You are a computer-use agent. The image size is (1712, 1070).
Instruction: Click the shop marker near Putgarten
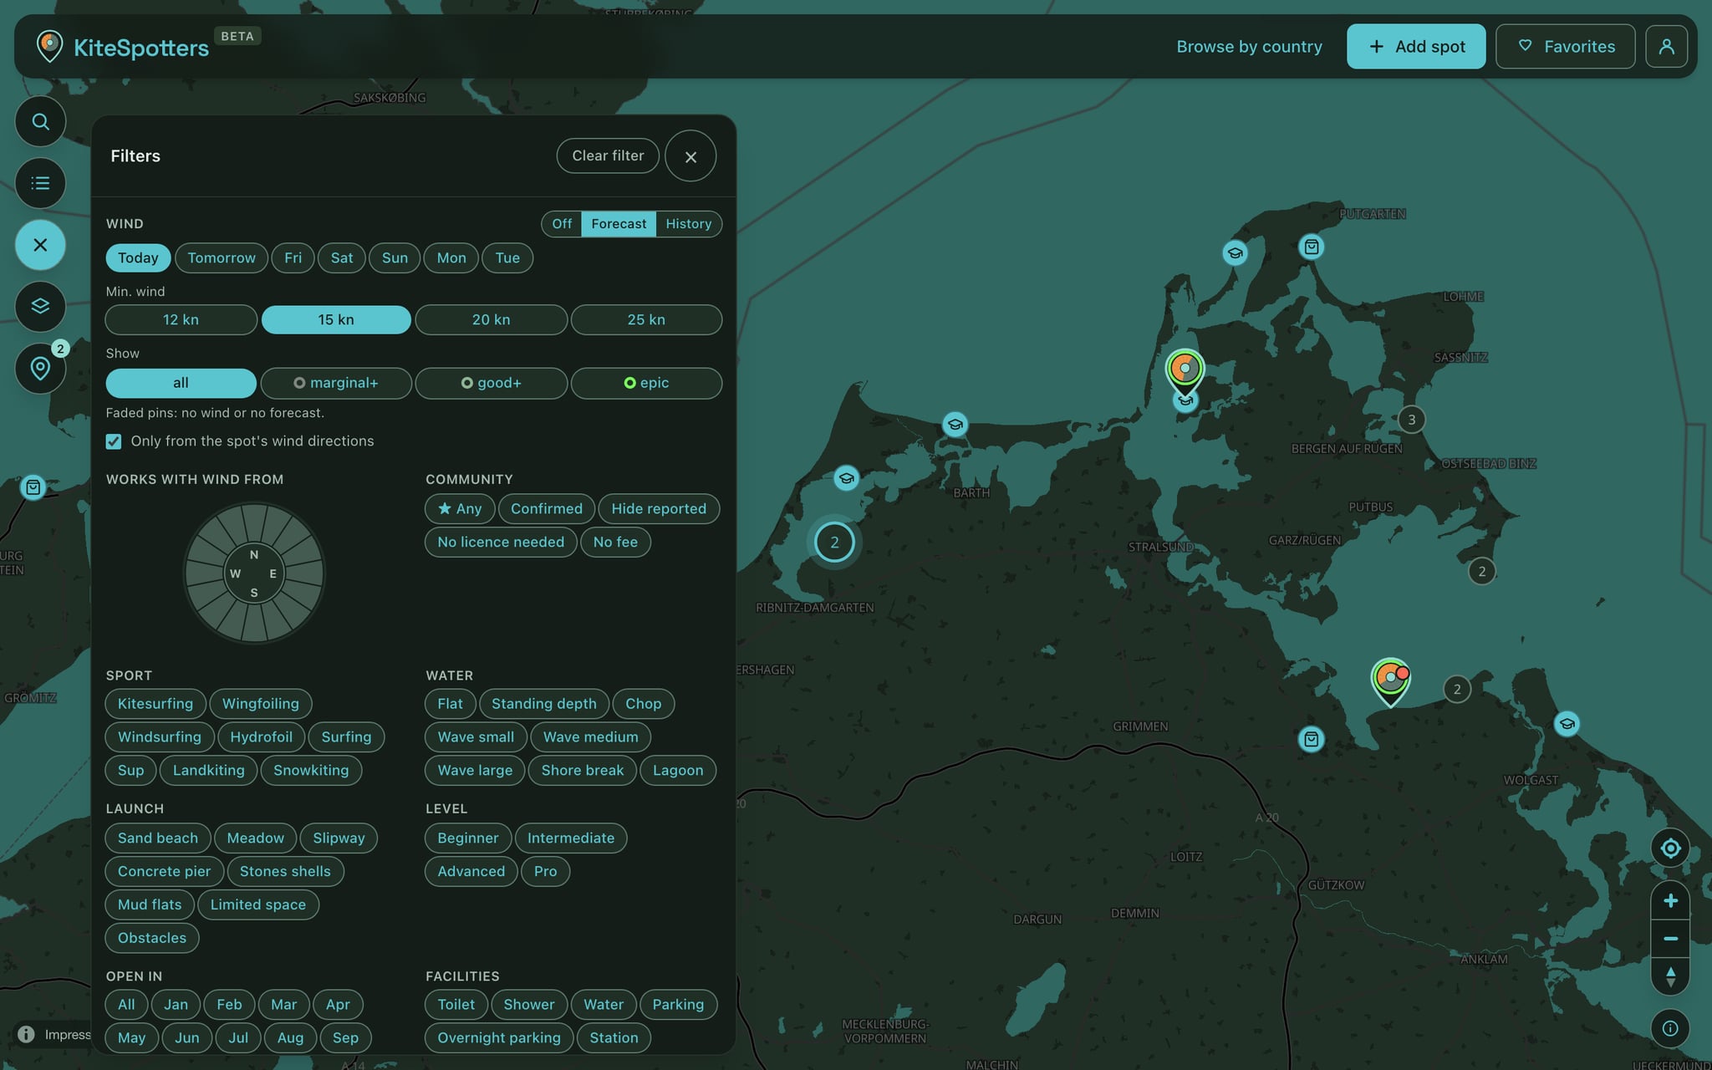tap(1312, 247)
